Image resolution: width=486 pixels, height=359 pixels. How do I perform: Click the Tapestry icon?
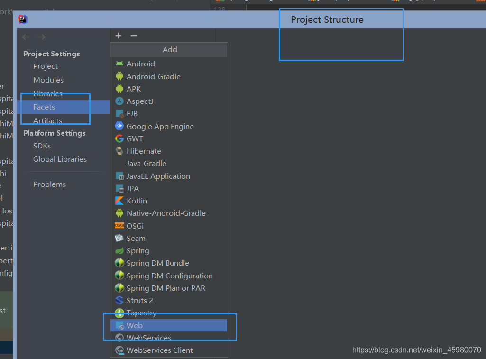tap(119, 313)
